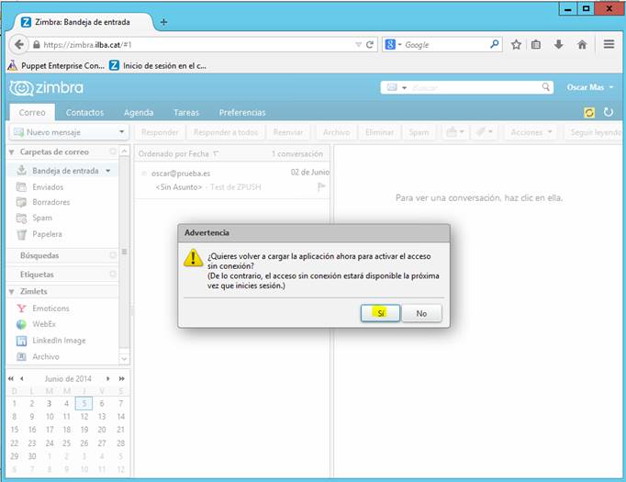Click the Reenviar toolbar button
The image size is (626, 482).
[x=288, y=132]
